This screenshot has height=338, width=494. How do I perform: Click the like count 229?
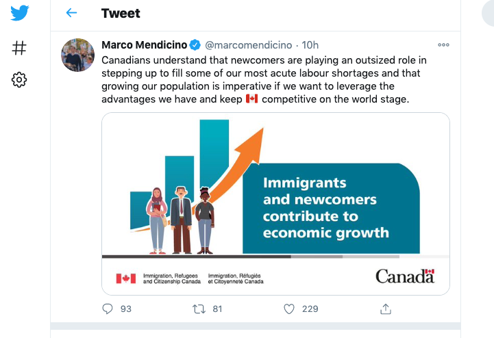pyautogui.click(x=310, y=309)
